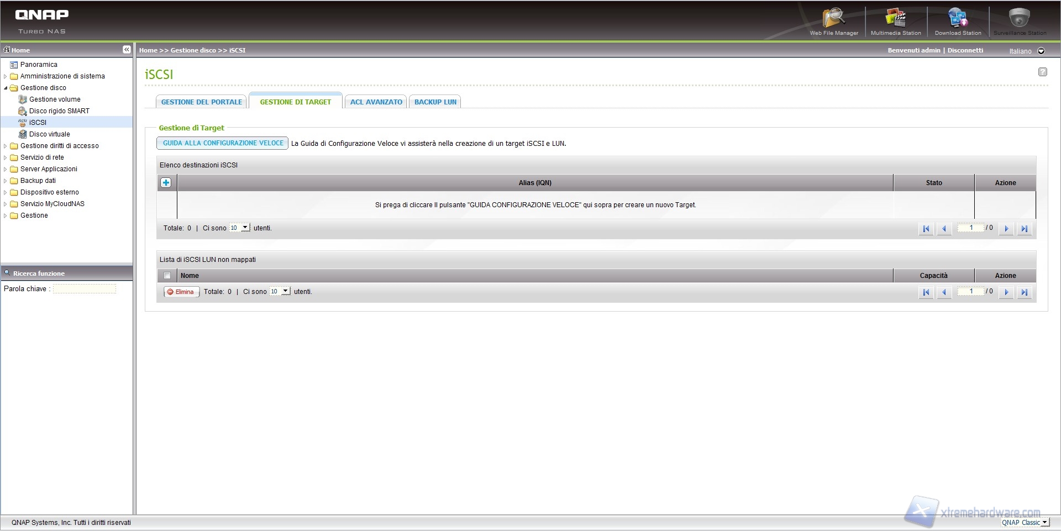
Task: Collapse the left navigation panel
Action: click(127, 50)
